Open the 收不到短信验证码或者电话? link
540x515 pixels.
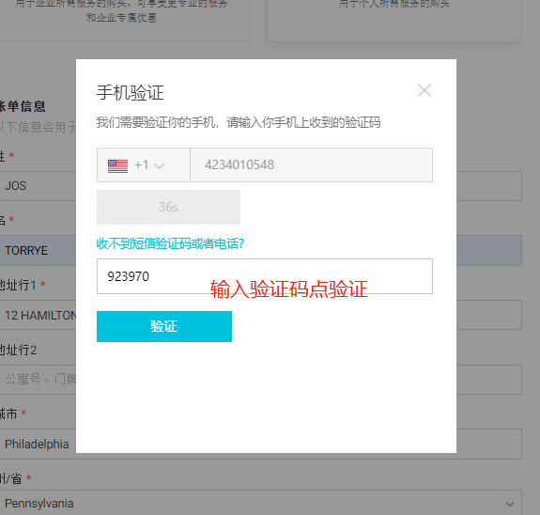click(x=170, y=243)
